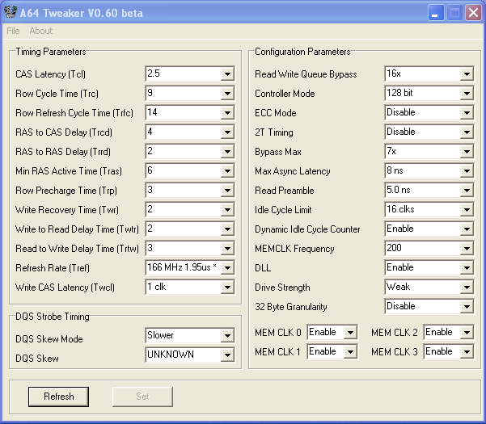Open the Drive Strength dropdown
Viewport: 486px width, 424px height.
click(467, 288)
